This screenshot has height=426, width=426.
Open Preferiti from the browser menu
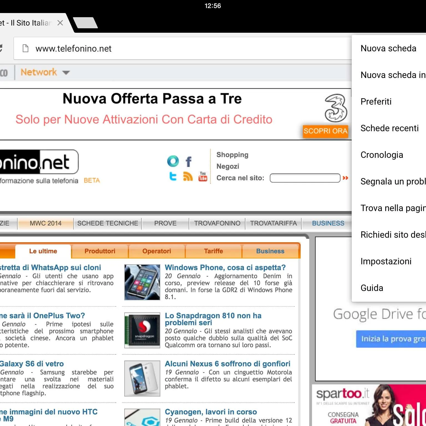pyautogui.click(x=389, y=102)
